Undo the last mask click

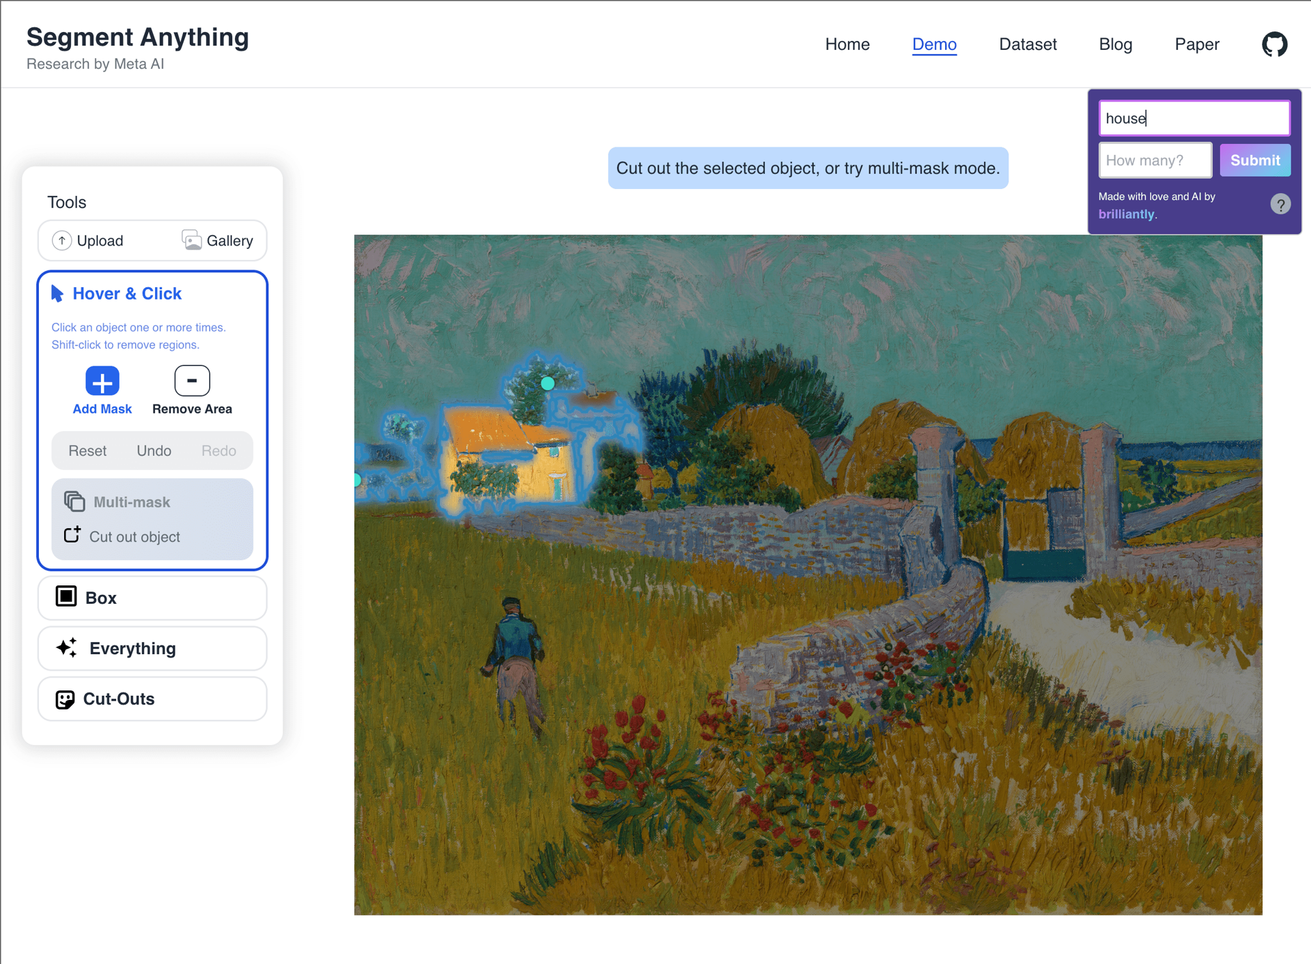154,451
